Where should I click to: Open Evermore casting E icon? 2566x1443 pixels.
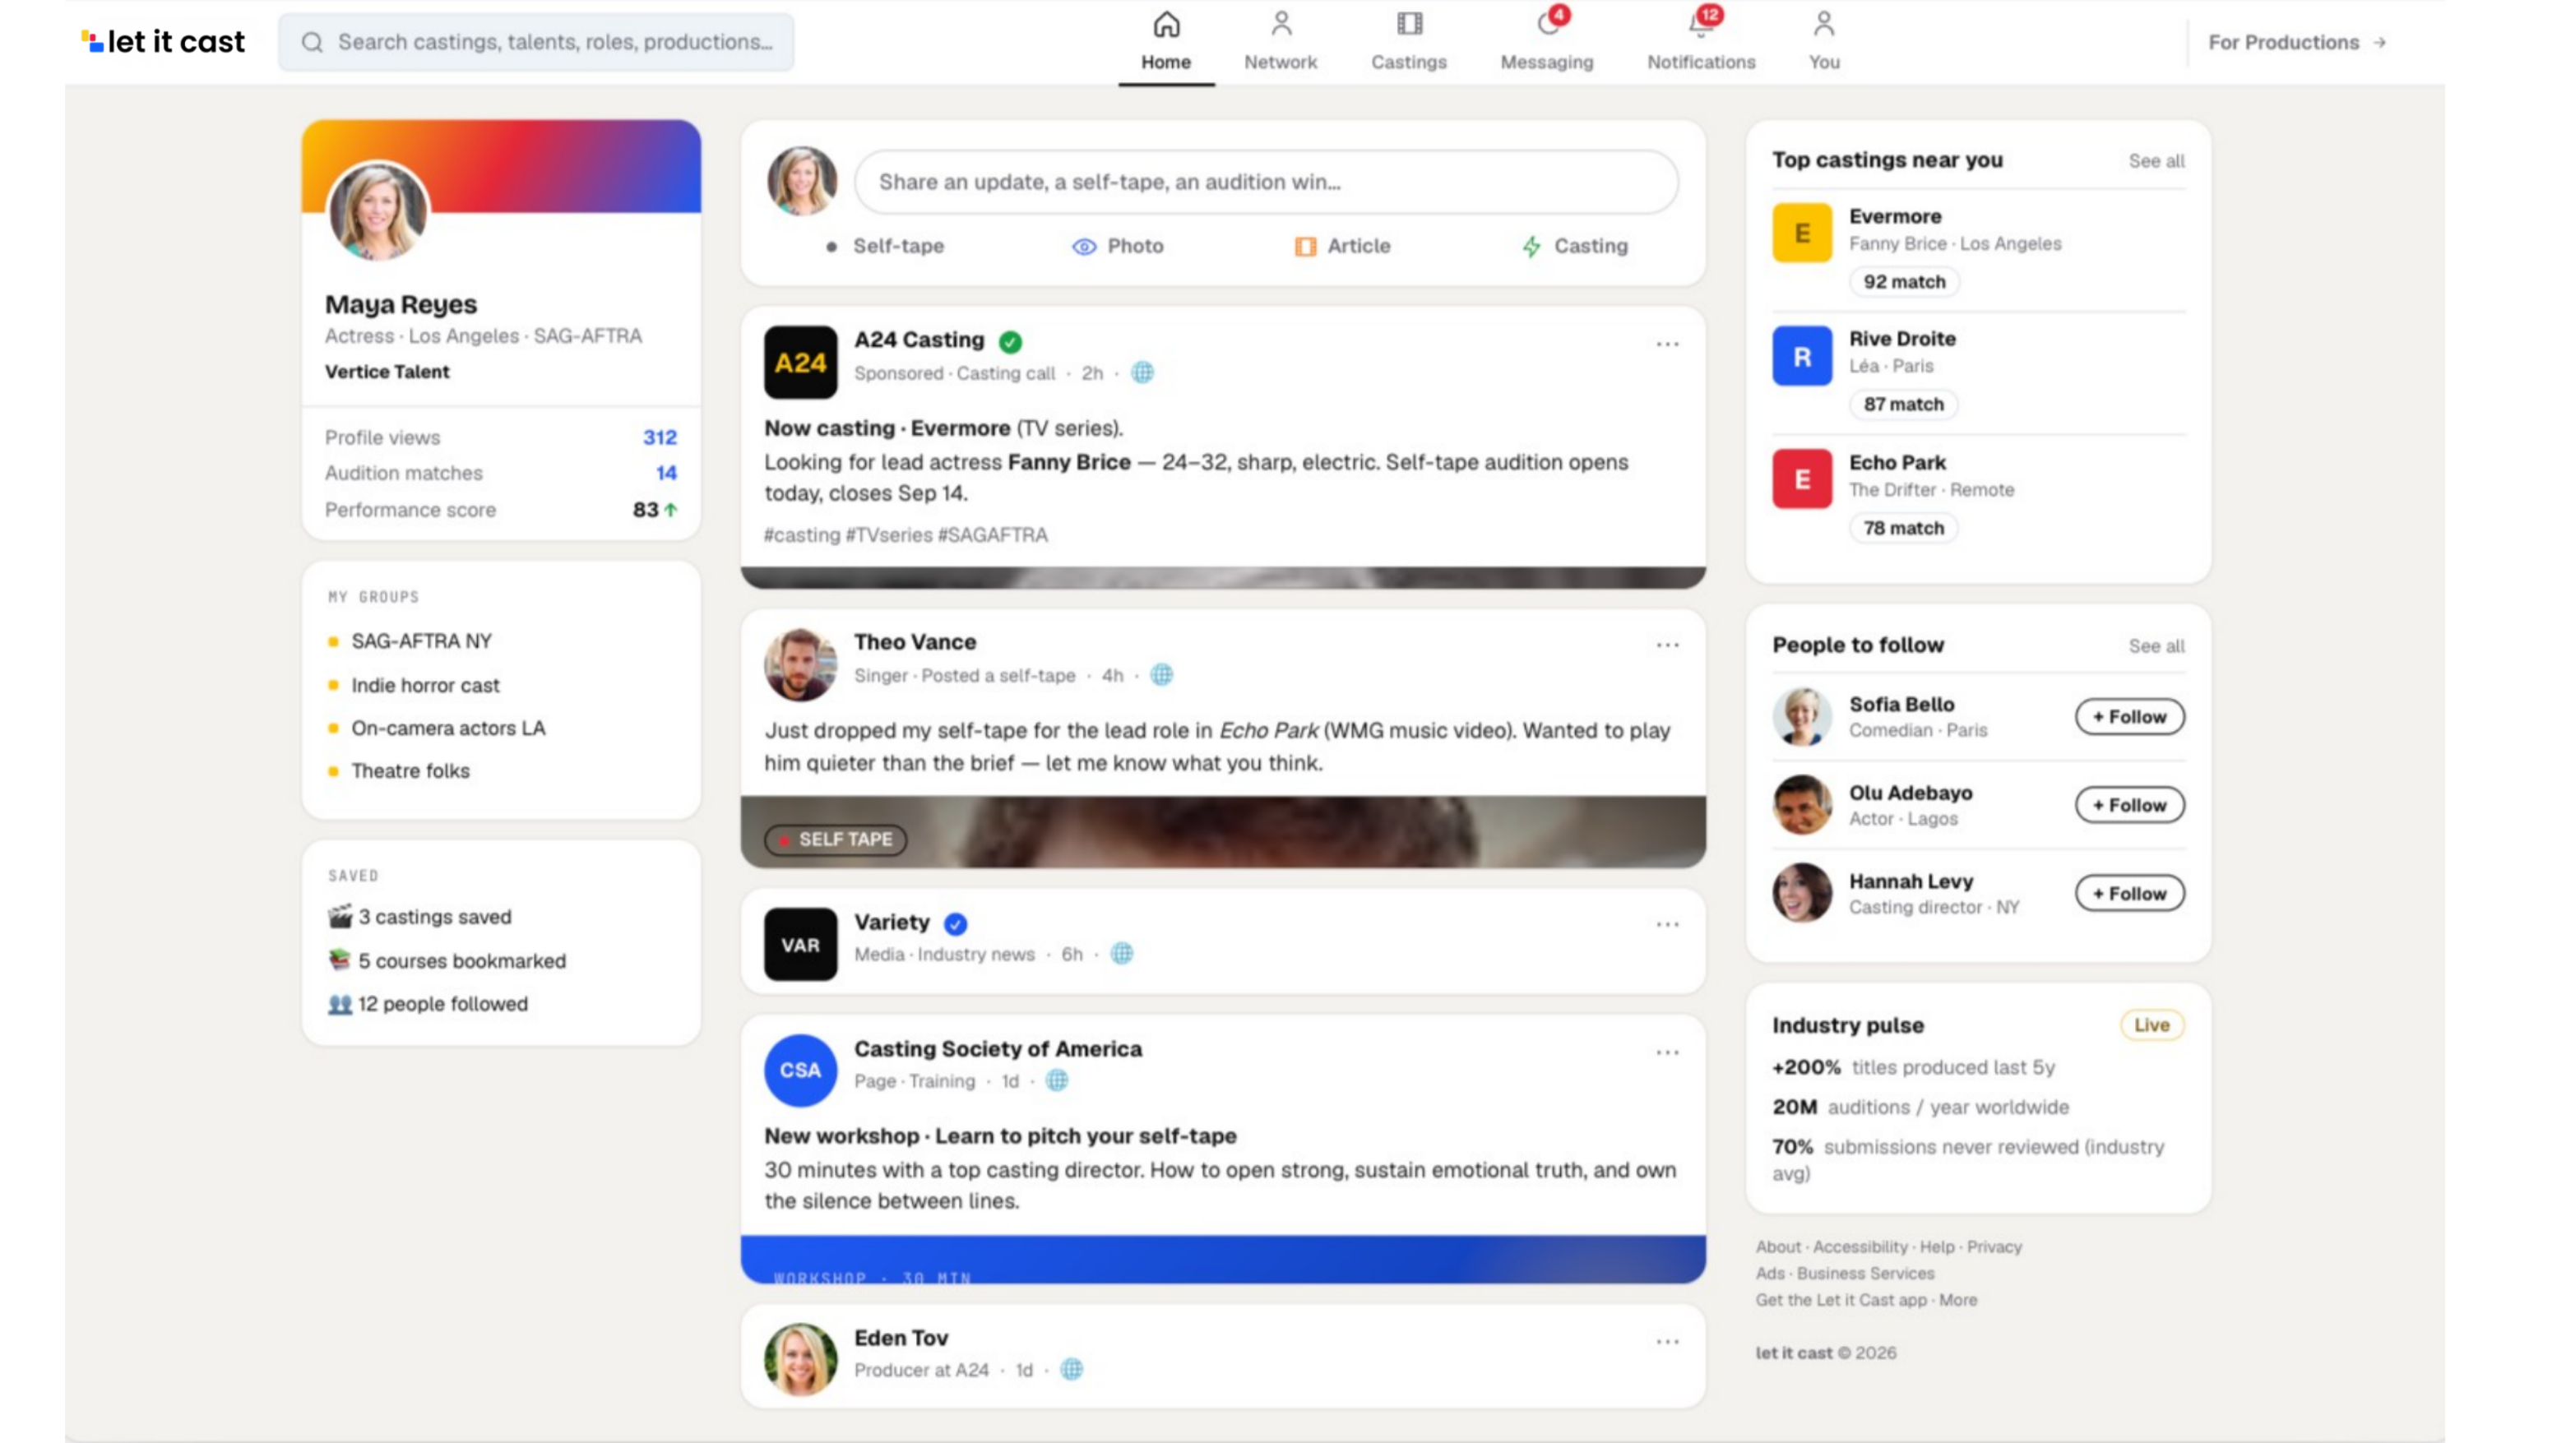tap(1801, 233)
